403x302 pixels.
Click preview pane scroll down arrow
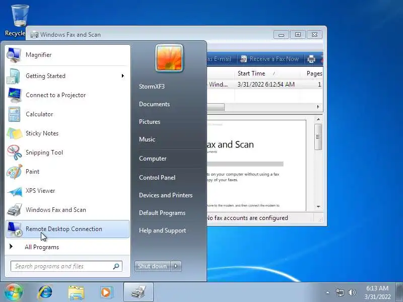318,207
